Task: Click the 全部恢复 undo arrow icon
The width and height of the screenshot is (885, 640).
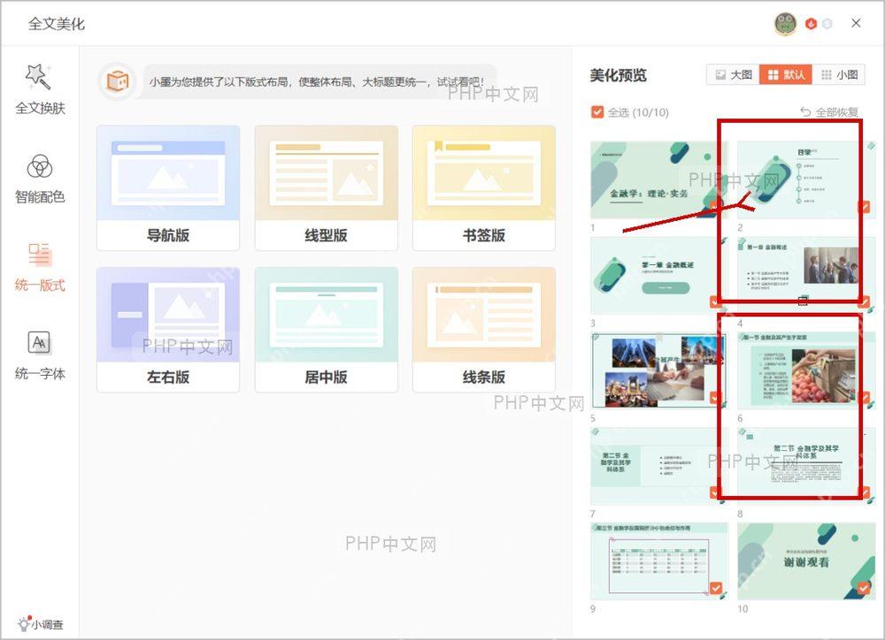Action: pos(805,111)
